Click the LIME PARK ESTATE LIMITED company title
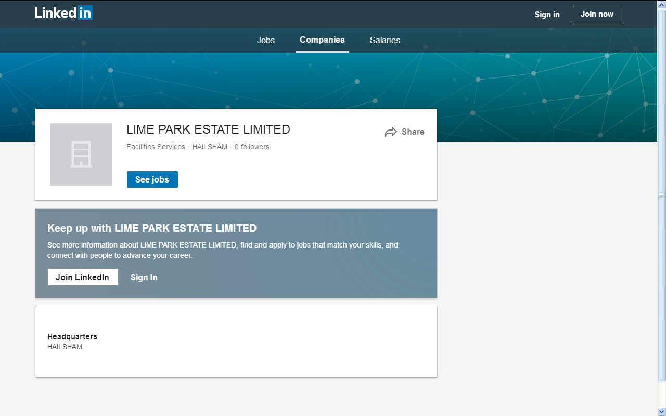Image resolution: width=666 pixels, height=416 pixels. 208,129
